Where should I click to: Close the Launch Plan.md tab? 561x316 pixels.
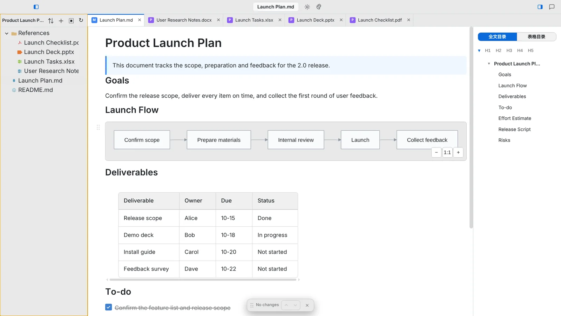point(140,20)
